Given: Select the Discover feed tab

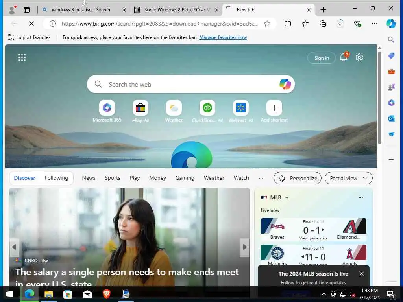Looking at the screenshot, I should click(24, 178).
